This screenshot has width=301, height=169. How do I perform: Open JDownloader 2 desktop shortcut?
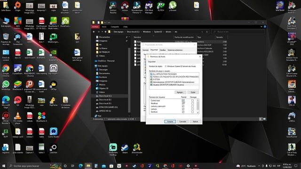pos(137,149)
